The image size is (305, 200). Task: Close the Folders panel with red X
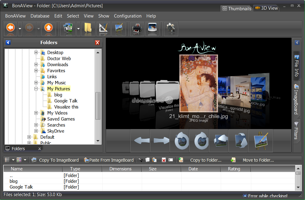pyautogui.click(x=97, y=43)
